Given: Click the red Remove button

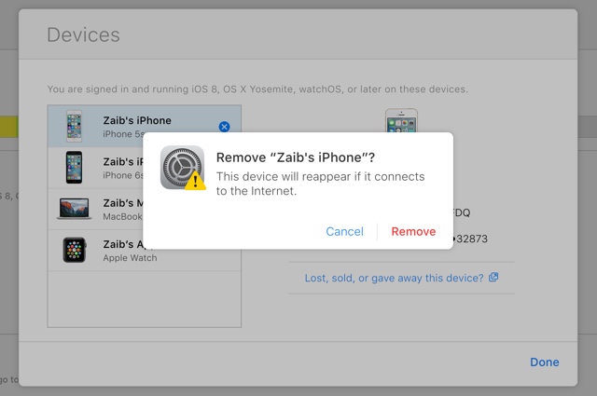Looking at the screenshot, I should 413,231.
